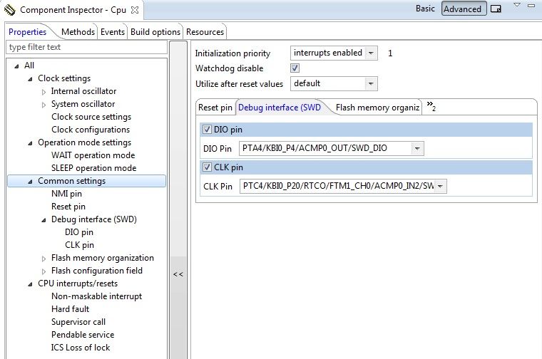Click the Component Inspector chip icon
This screenshot has height=359, width=542.
click(10, 10)
